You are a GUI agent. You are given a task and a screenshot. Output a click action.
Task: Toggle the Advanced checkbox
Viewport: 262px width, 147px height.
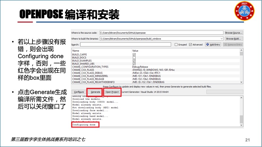pos(190,44)
